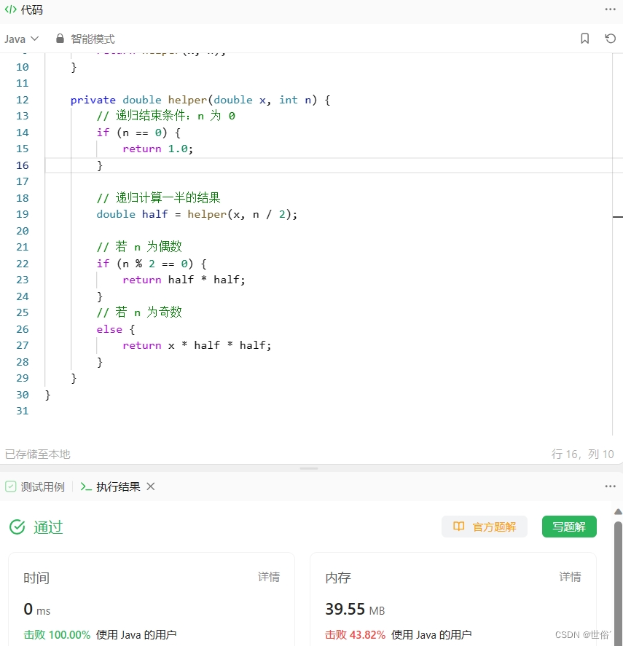
Task: Open the Java language dropdown
Action: [x=20, y=38]
